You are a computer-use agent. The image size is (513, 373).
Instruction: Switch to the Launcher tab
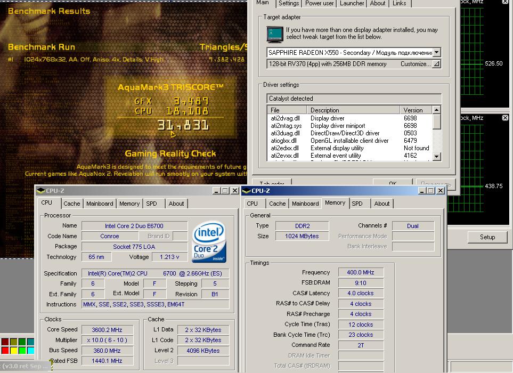(x=352, y=3)
